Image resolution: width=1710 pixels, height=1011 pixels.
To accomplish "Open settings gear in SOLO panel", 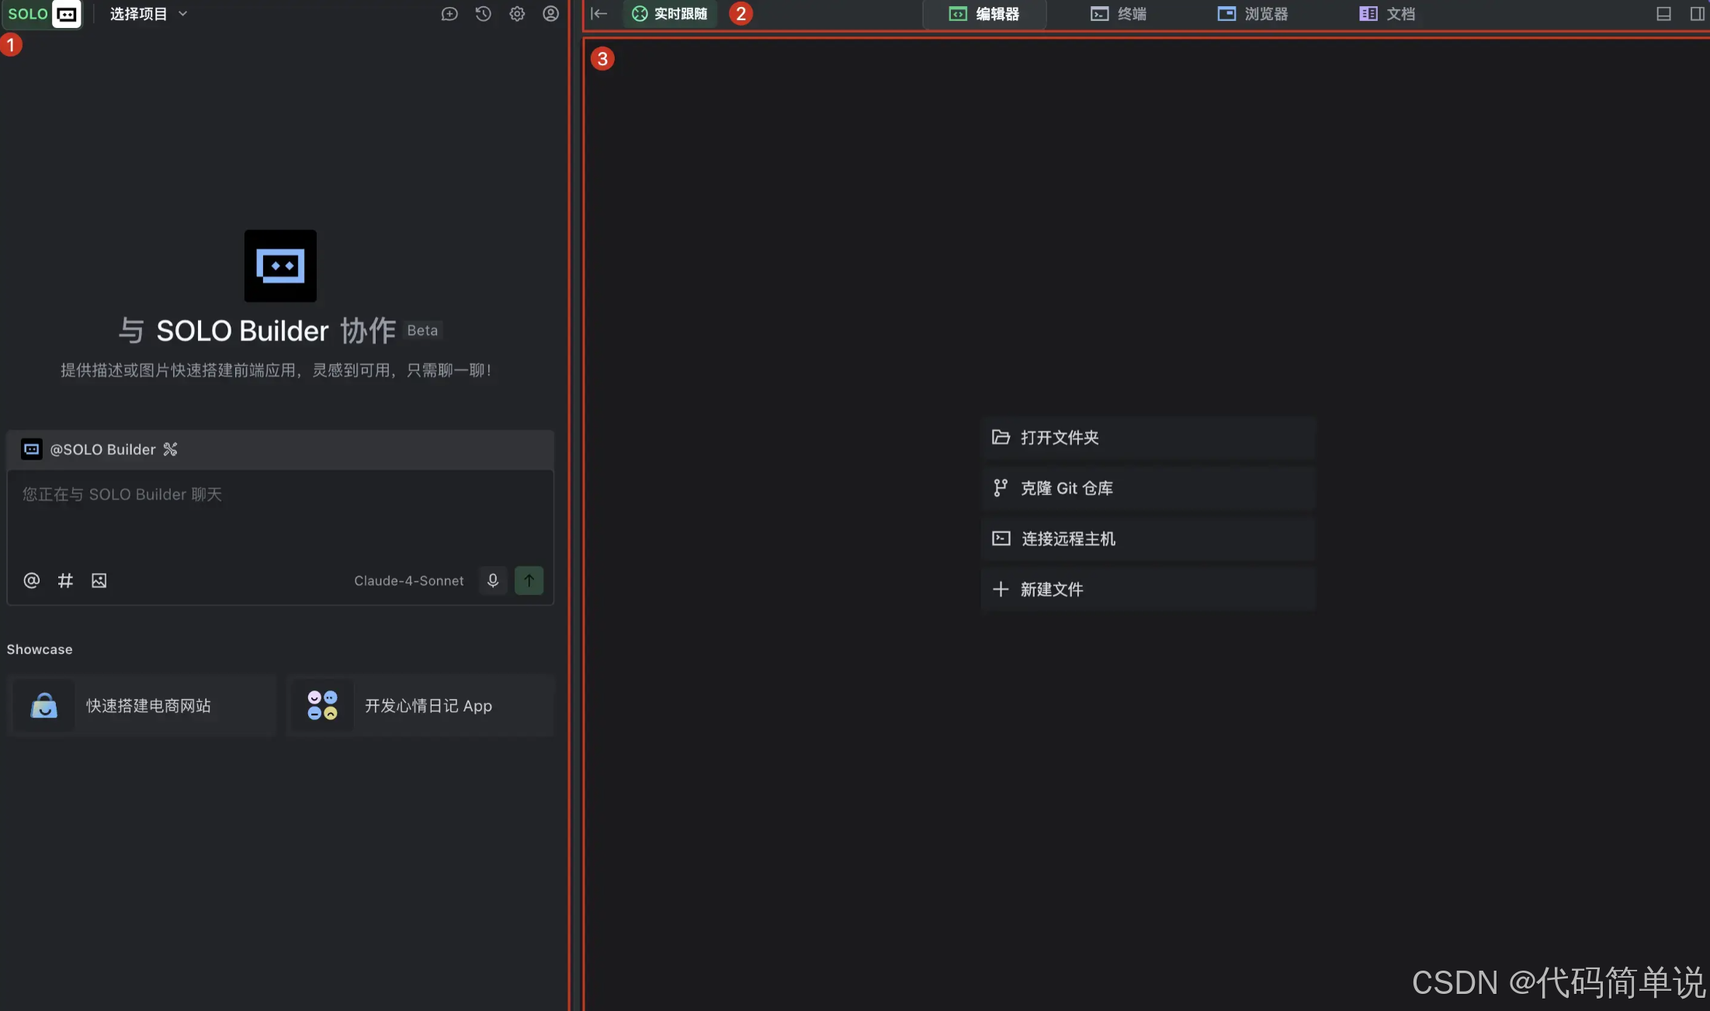I will point(517,14).
